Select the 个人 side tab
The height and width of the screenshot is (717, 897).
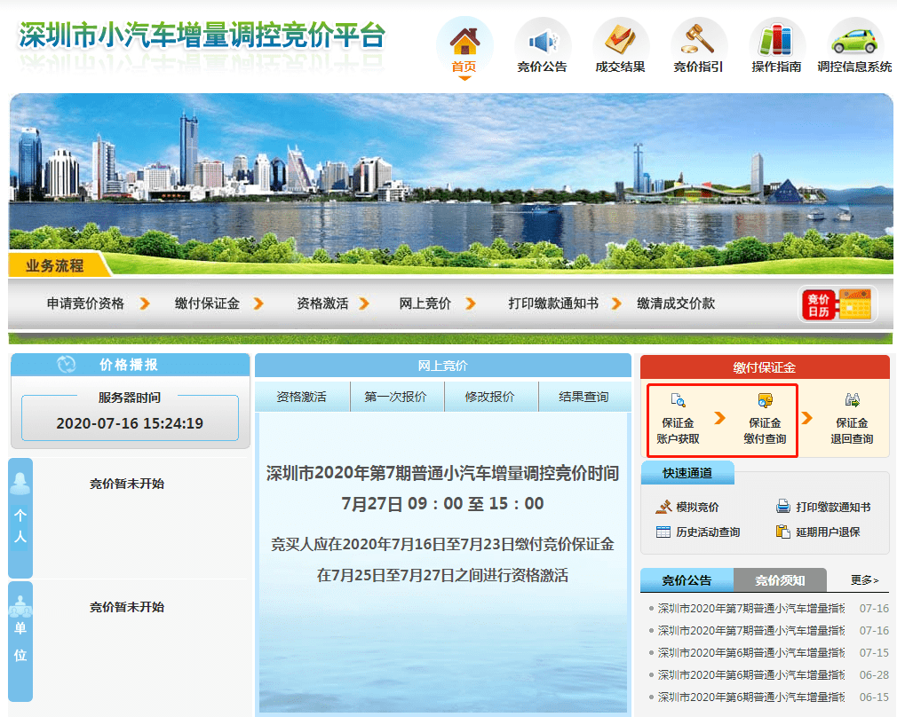tap(20, 518)
